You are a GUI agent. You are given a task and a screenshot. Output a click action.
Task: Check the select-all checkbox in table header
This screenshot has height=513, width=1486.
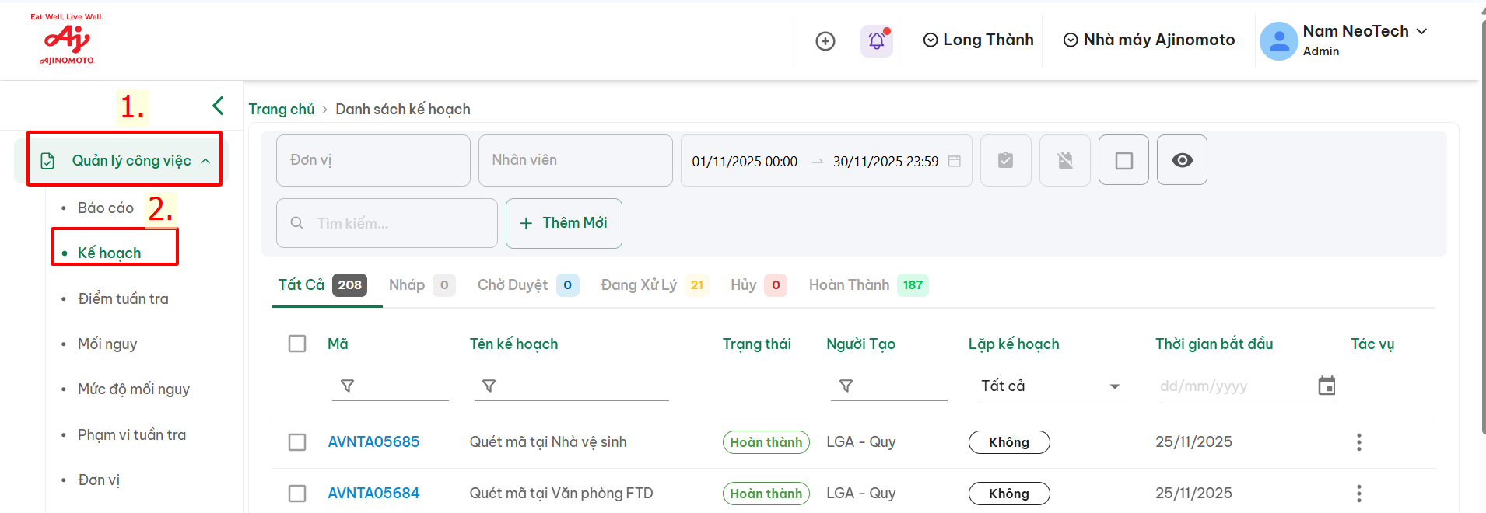point(297,344)
